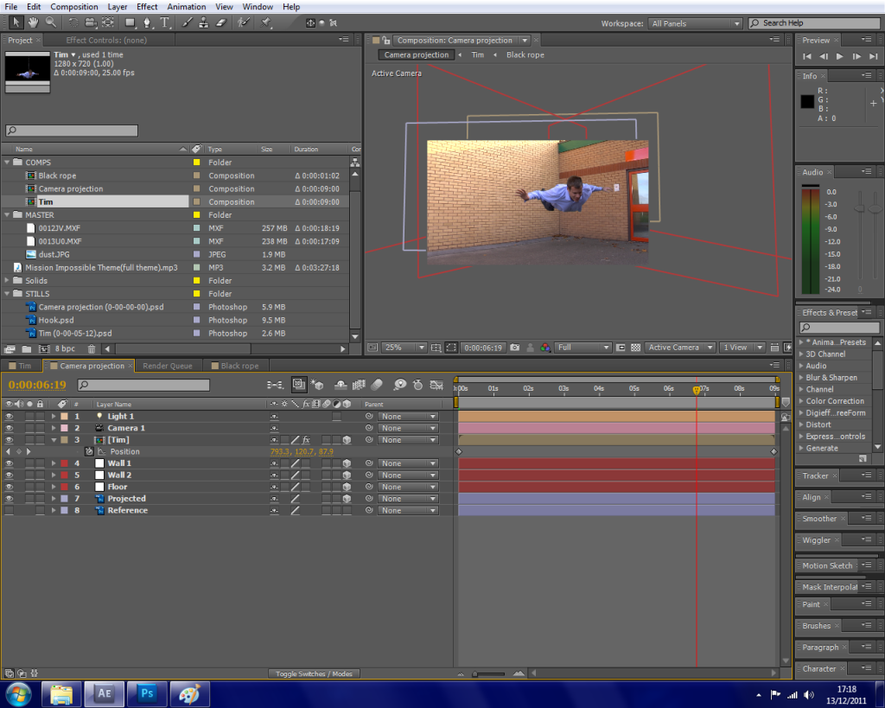Play the preview

[840, 56]
